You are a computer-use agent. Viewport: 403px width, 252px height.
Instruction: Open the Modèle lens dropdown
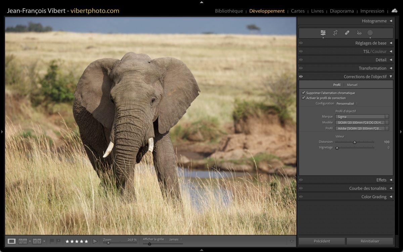tap(362, 123)
